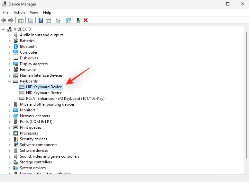
Task: Click the Properties toolbar icon
Action: coord(31,20)
